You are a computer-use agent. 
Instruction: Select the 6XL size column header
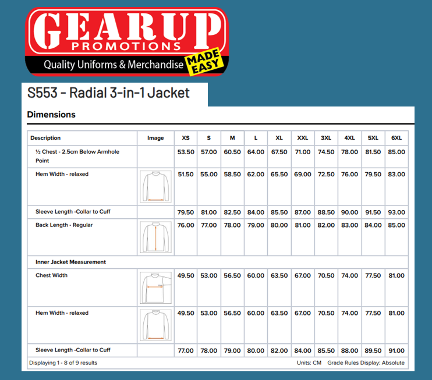click(396, 138)
